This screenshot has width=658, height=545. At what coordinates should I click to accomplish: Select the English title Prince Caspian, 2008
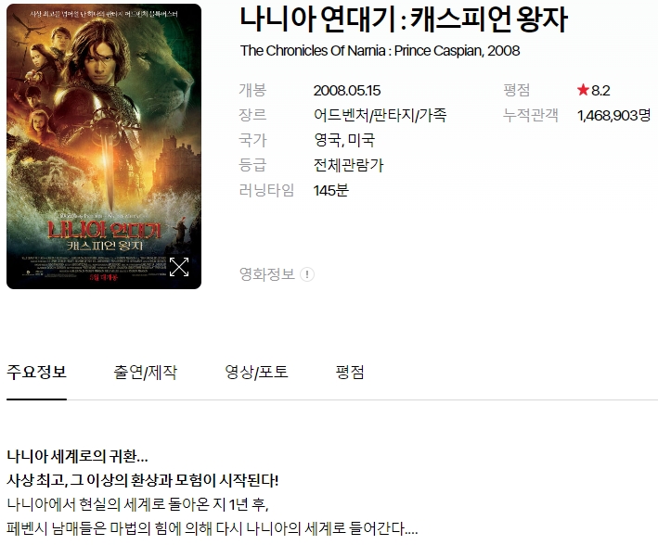(457, 51)
